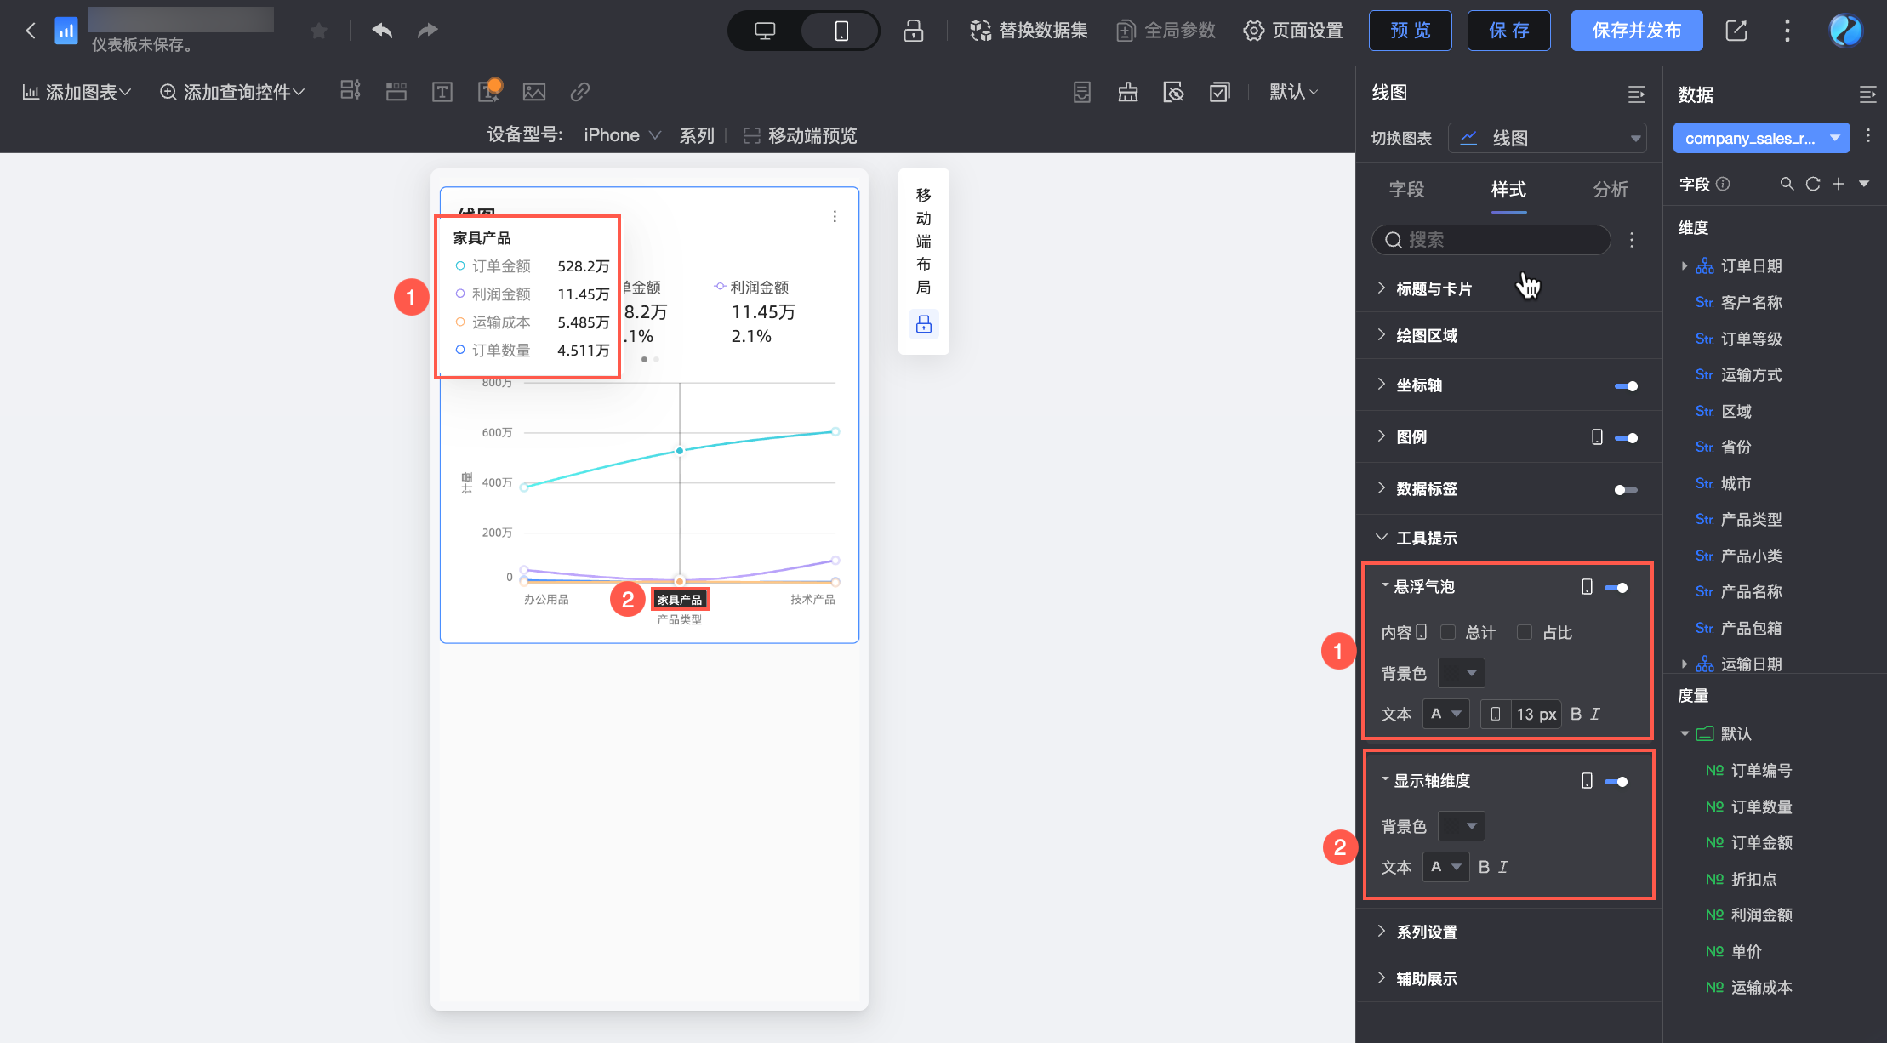Insert a text box widget
Image resolution: width=1887 pixels, height=1043 pixels.
pos(442,92)
